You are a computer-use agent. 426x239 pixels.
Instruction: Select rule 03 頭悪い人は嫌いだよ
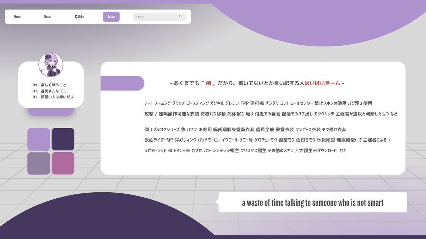click(53, 97)
